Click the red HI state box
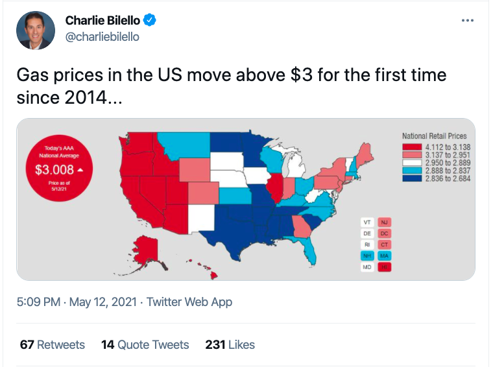This screenshot has width=493, height=367. coord(385,266)
